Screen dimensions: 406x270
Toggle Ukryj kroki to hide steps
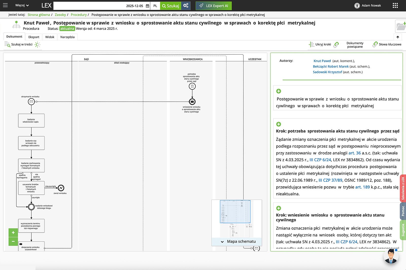click(x=320, y=45)
